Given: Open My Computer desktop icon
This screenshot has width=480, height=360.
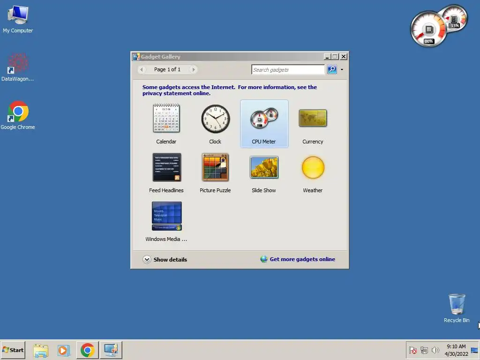Looking at the screenshot, I should pyautogui.click(x=18, y=19).
